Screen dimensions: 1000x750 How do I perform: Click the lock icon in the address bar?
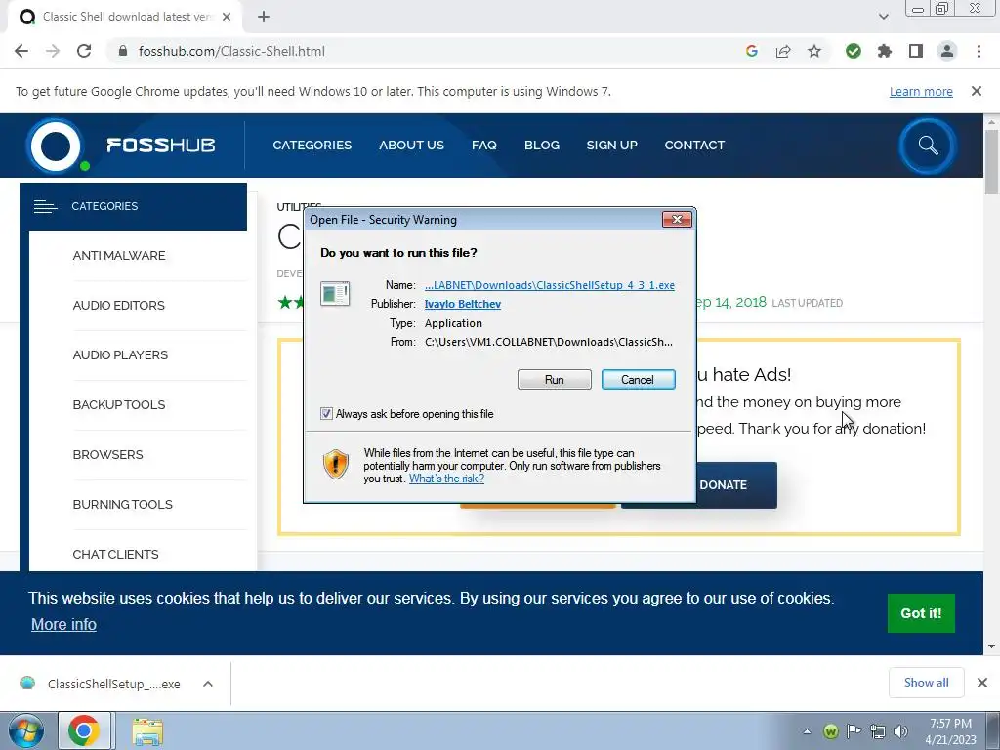point(123,51)
